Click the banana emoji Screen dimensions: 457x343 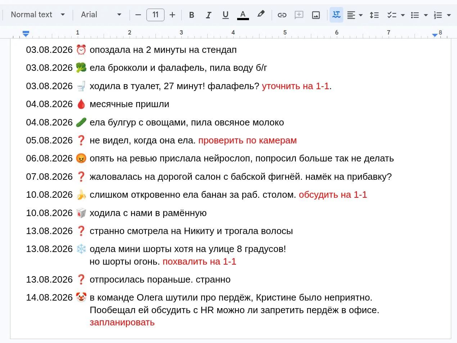tap(81, 195)
